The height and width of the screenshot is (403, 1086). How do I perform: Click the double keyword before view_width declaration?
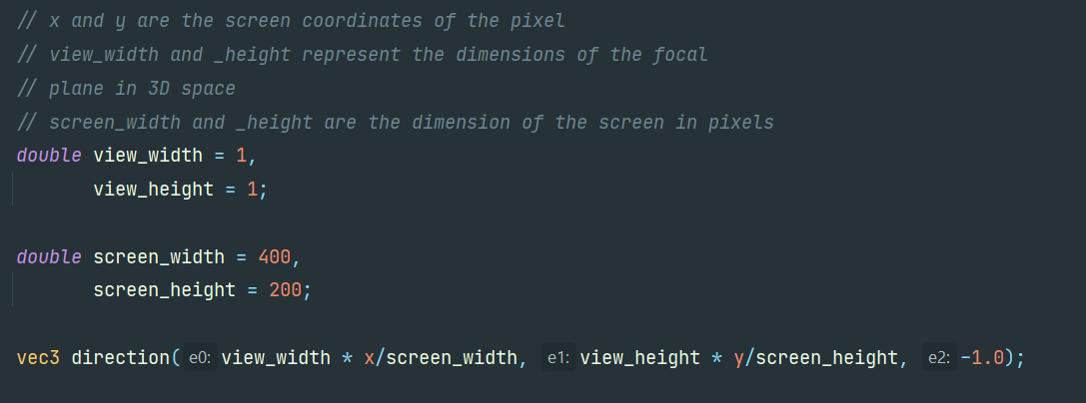49,155
